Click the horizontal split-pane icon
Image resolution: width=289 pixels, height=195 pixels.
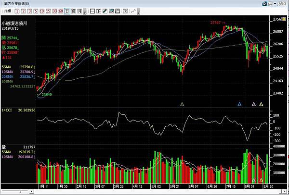[x=92, y=11]
